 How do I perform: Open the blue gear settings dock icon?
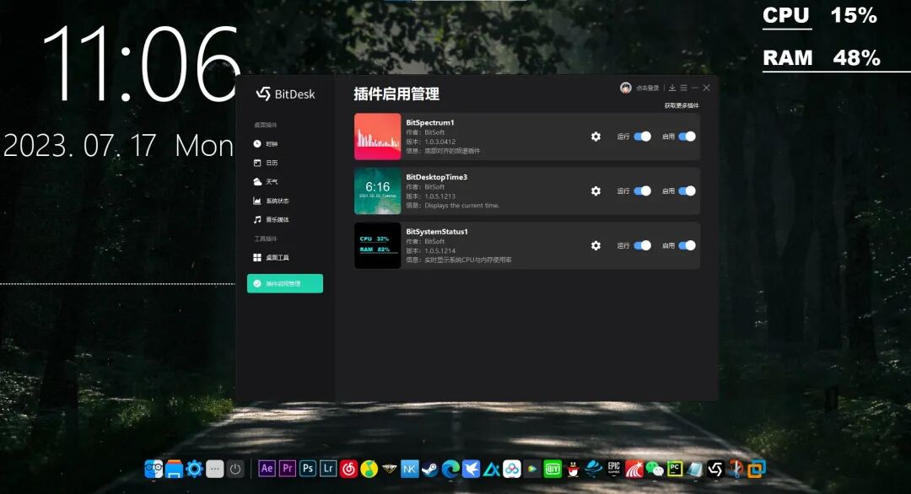pyautogui.click(x=194, y=469)
